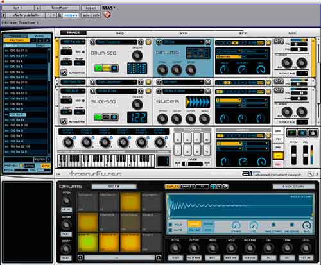Click the Drum-Seq play button

pos(98,68)
